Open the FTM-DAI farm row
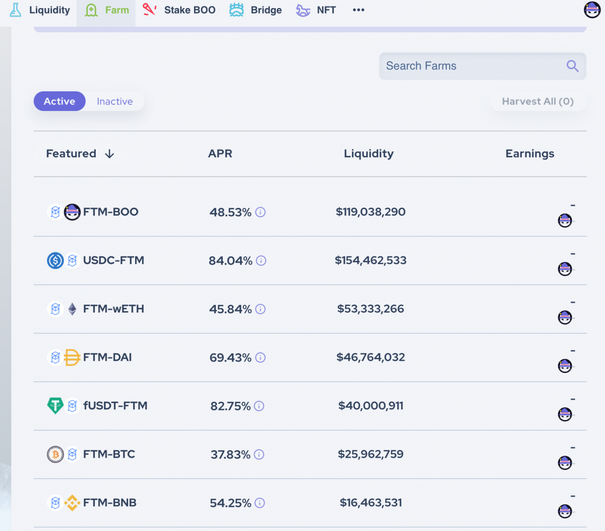Viewport: 605px width, 531px height. click(x=310, y=357)
